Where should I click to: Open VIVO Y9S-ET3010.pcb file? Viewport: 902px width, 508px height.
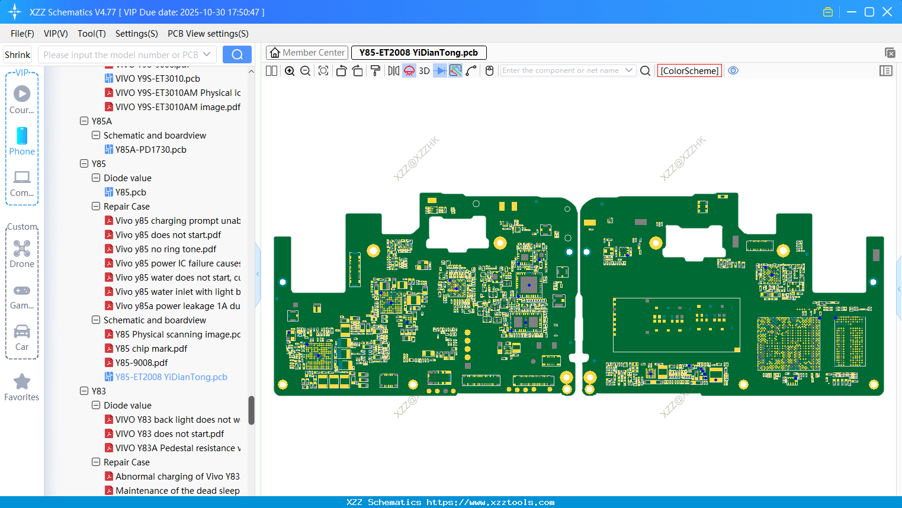tap(158, 78)
